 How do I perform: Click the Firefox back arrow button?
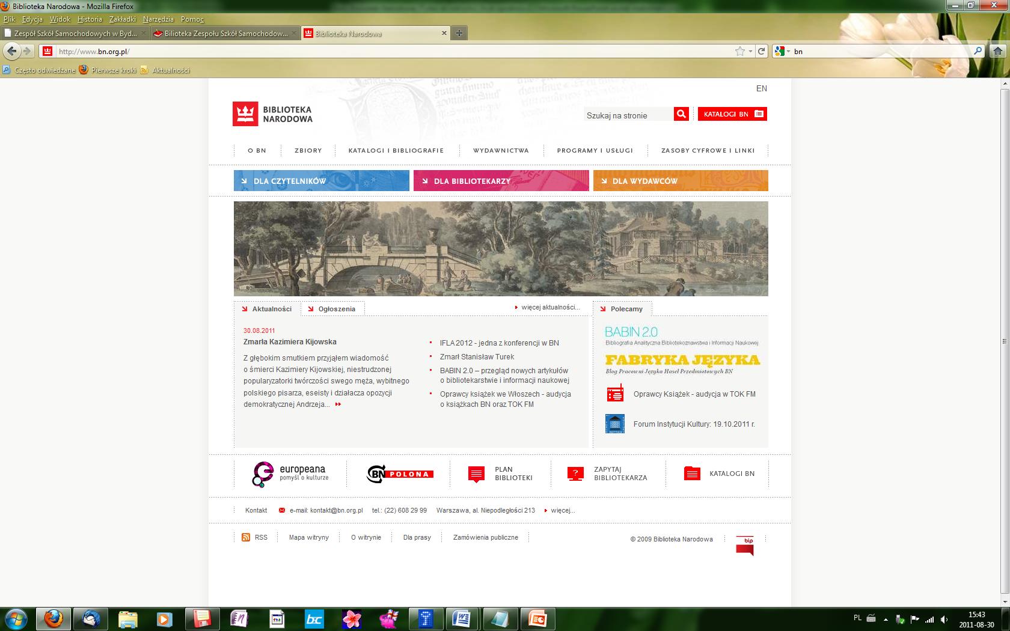pos(11,51)
